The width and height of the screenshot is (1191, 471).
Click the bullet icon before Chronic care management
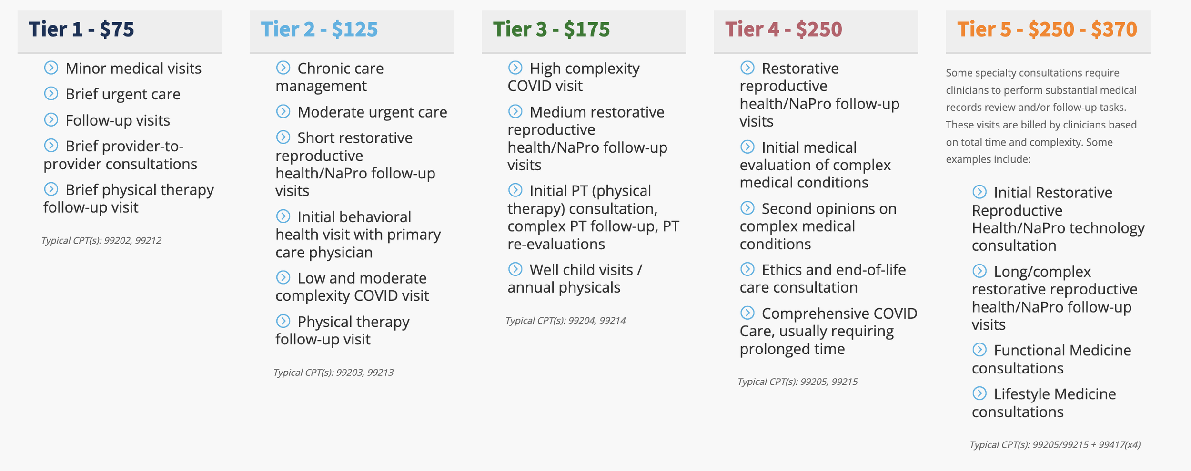283,68
